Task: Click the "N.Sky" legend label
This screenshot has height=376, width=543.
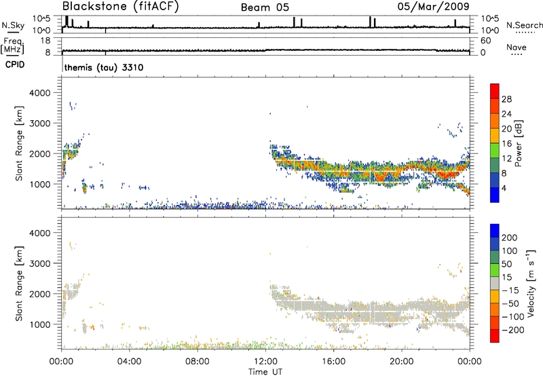Action: pos(13,25)
